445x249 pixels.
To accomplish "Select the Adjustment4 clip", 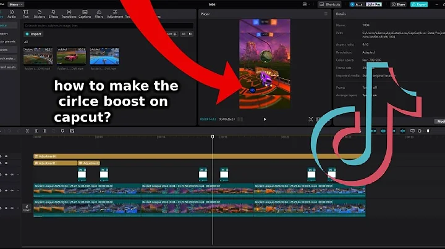I will tap(198, 156).
